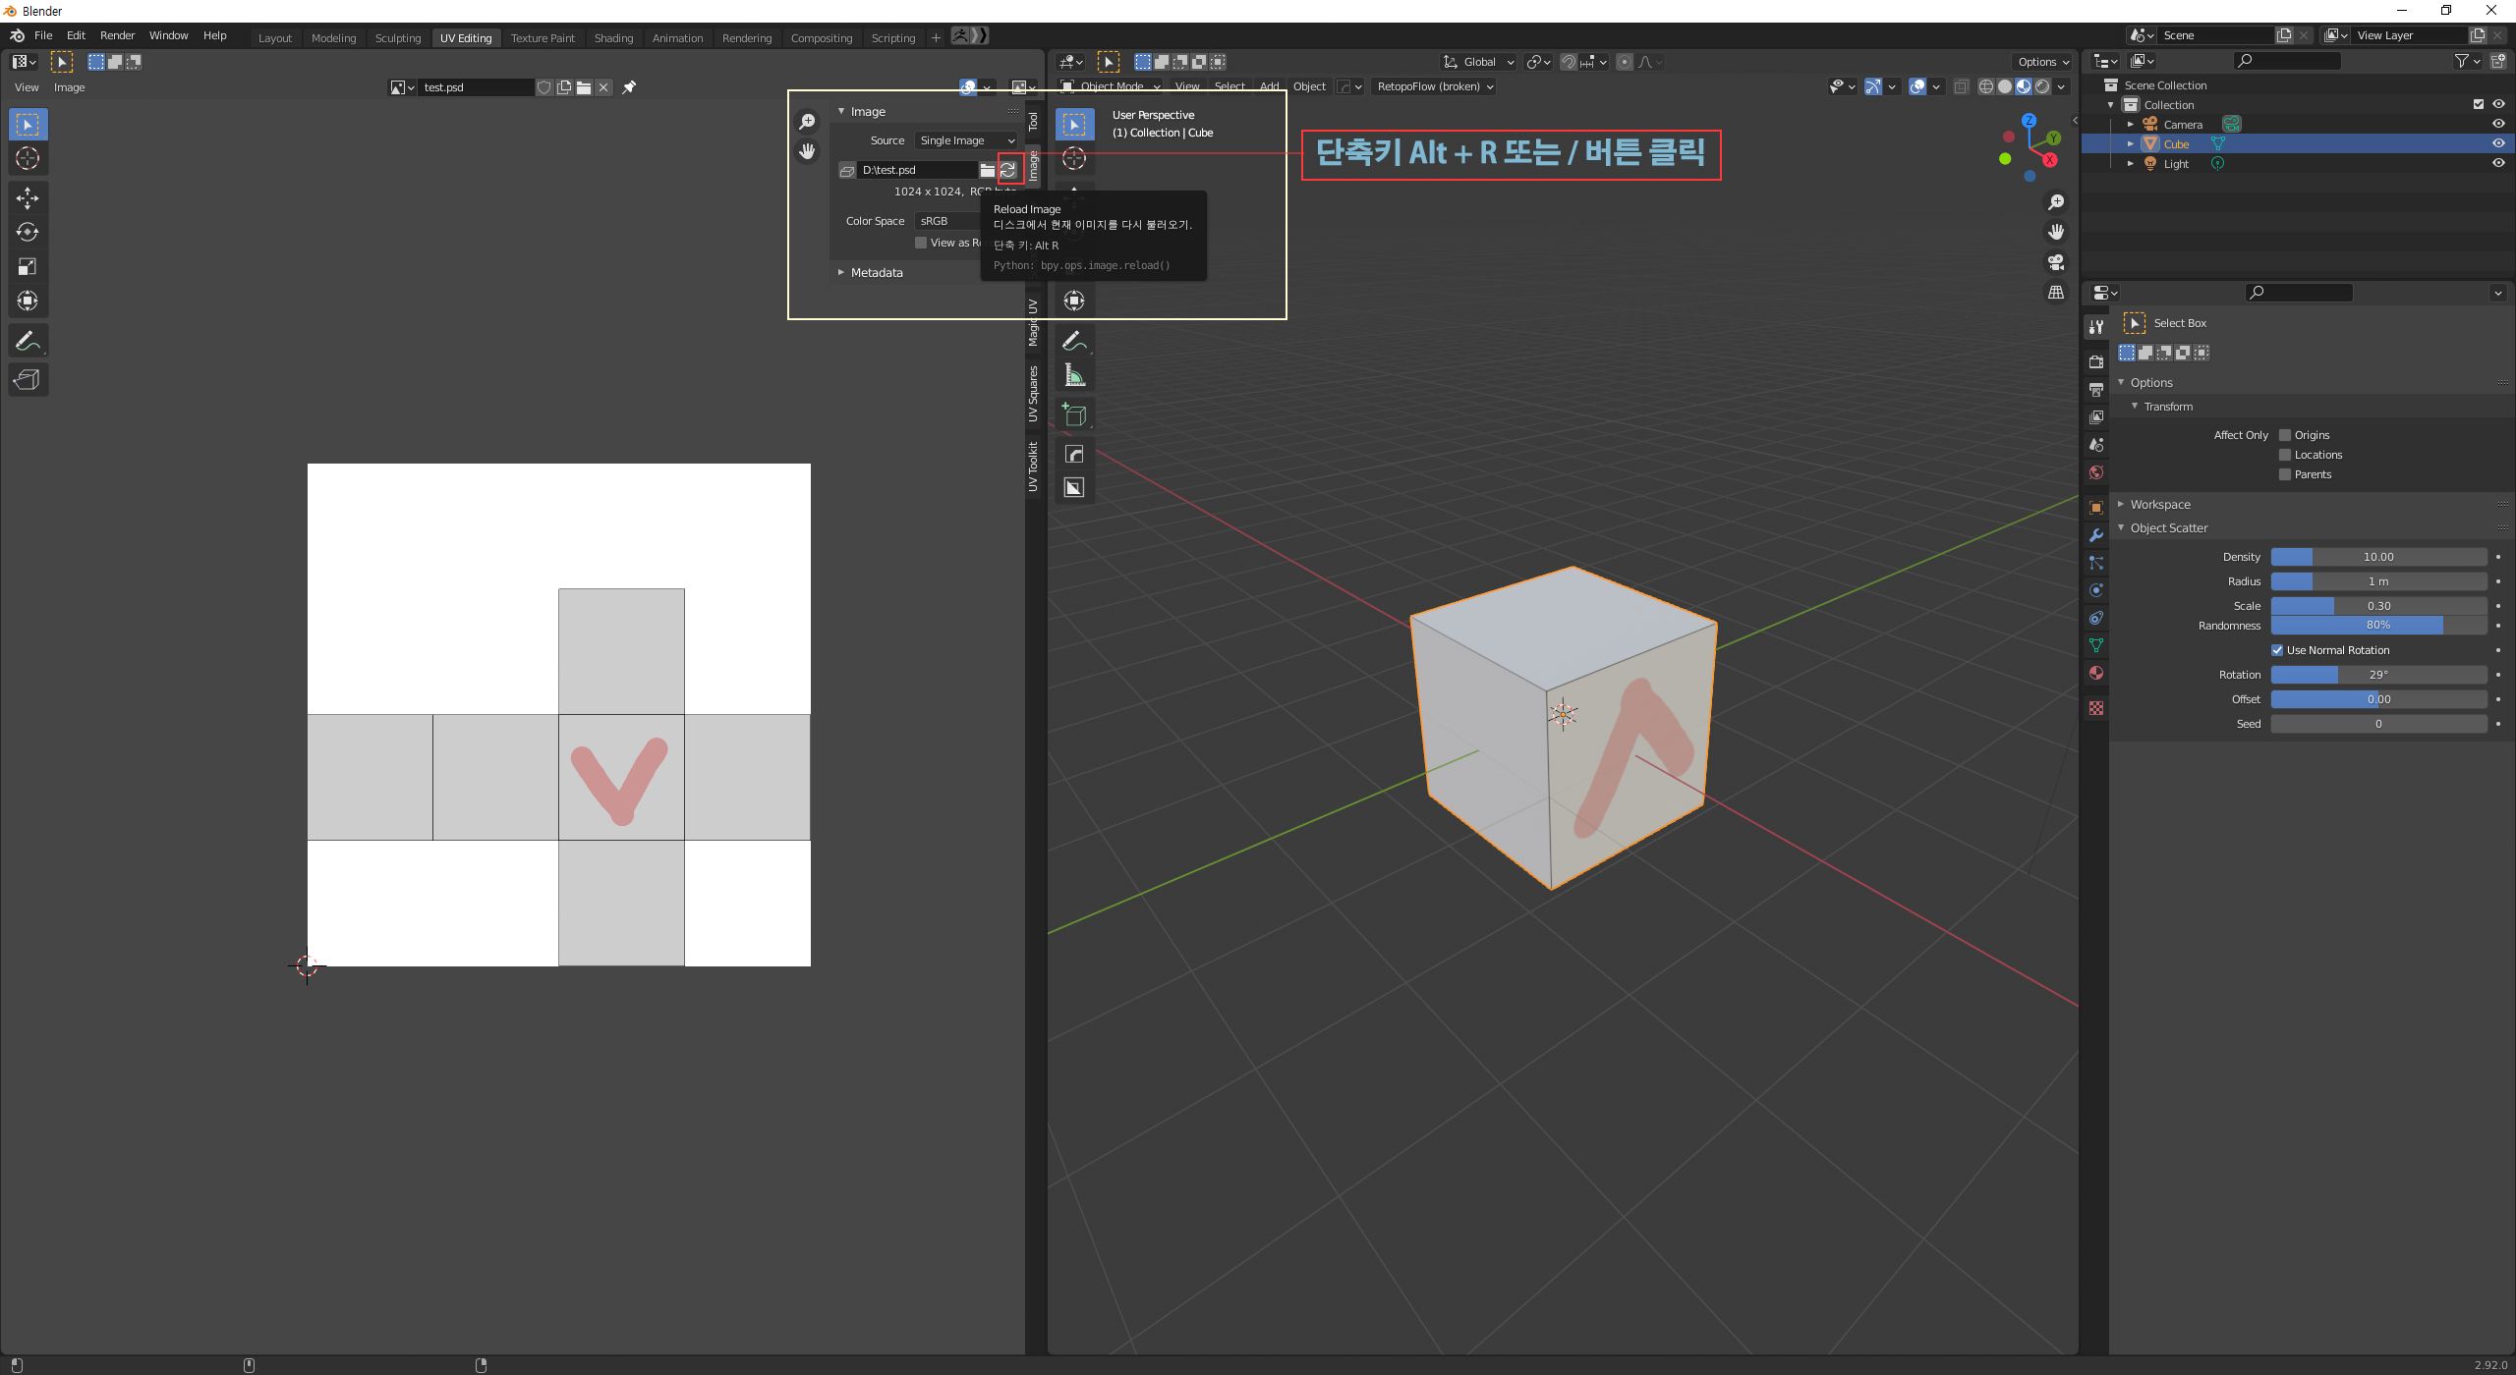2516x1375 pixels.
Task: Select the Add Cube tool
Action: (1074, 415)
